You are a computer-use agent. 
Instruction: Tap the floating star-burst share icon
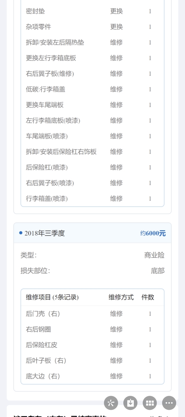point(111,403)
